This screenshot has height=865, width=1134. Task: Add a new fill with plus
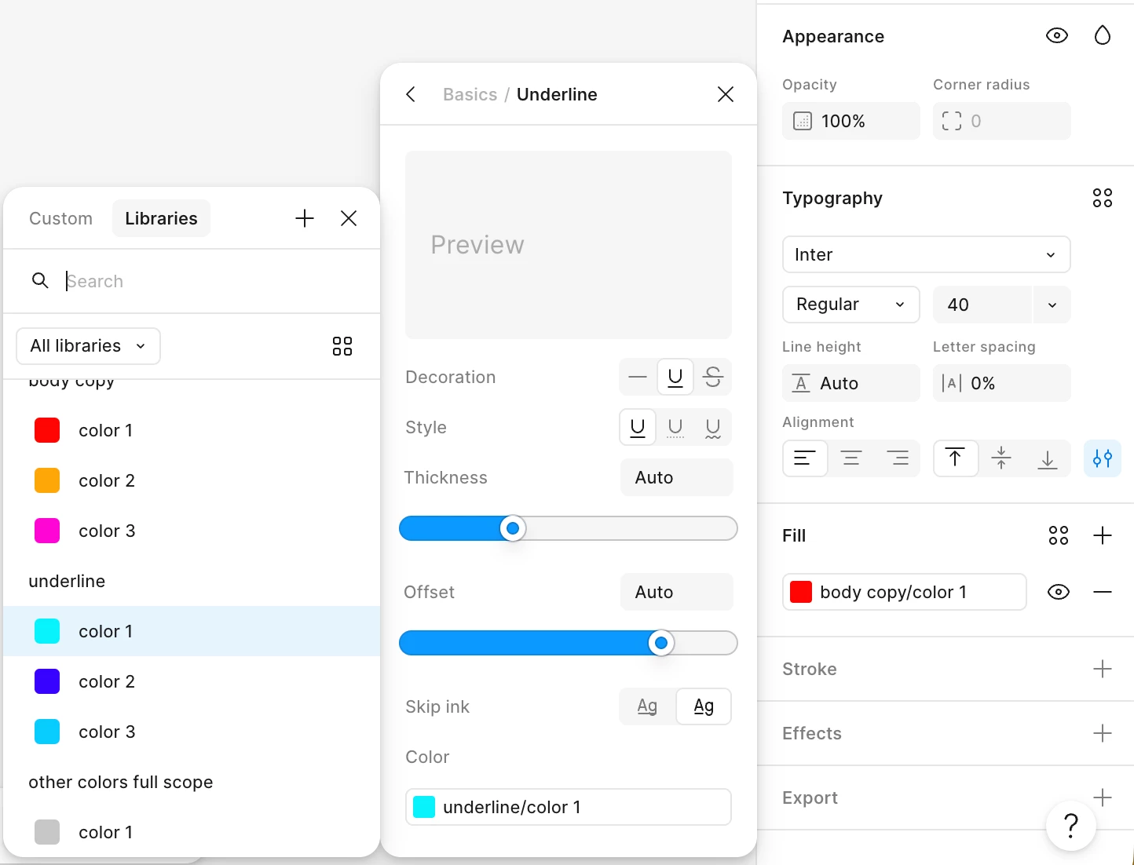click(1103, 535)
